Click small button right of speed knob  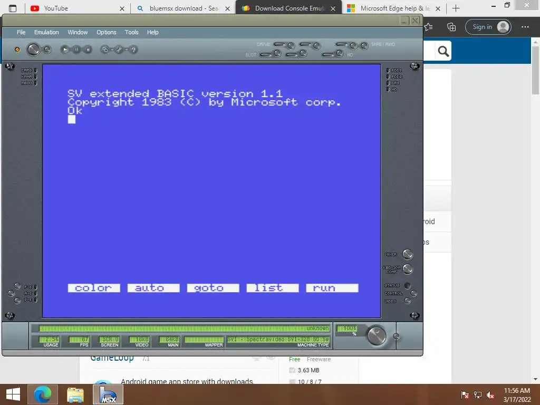click(397, 336)
